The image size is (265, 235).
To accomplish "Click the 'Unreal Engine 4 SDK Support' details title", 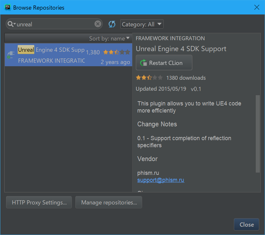I will [181, 49].
